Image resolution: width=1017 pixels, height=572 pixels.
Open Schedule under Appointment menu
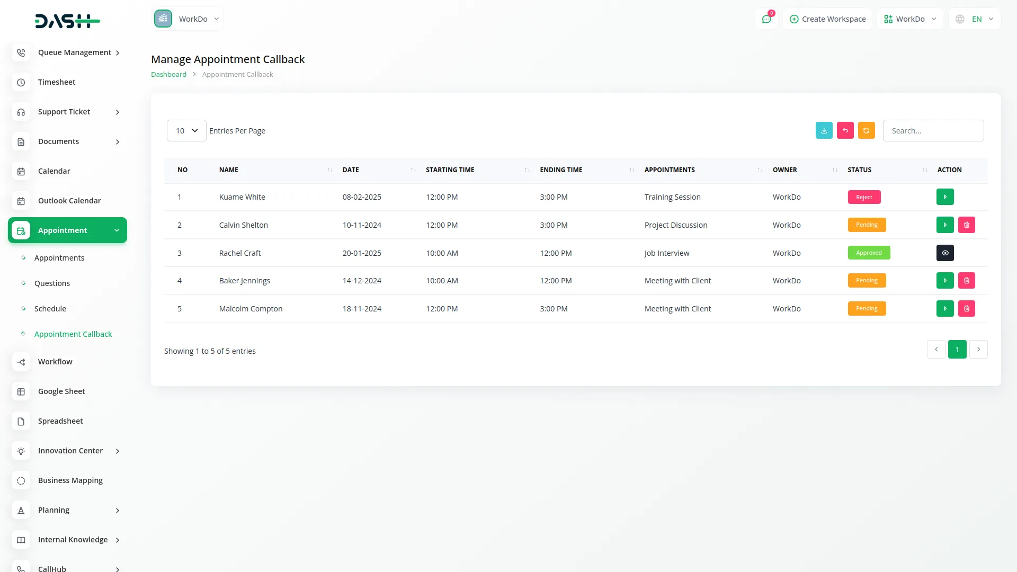(50, 309)
